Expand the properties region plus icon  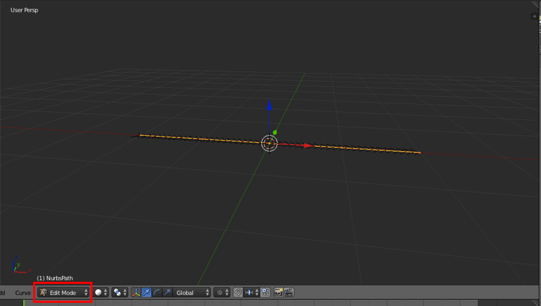(x=535, y=16)
